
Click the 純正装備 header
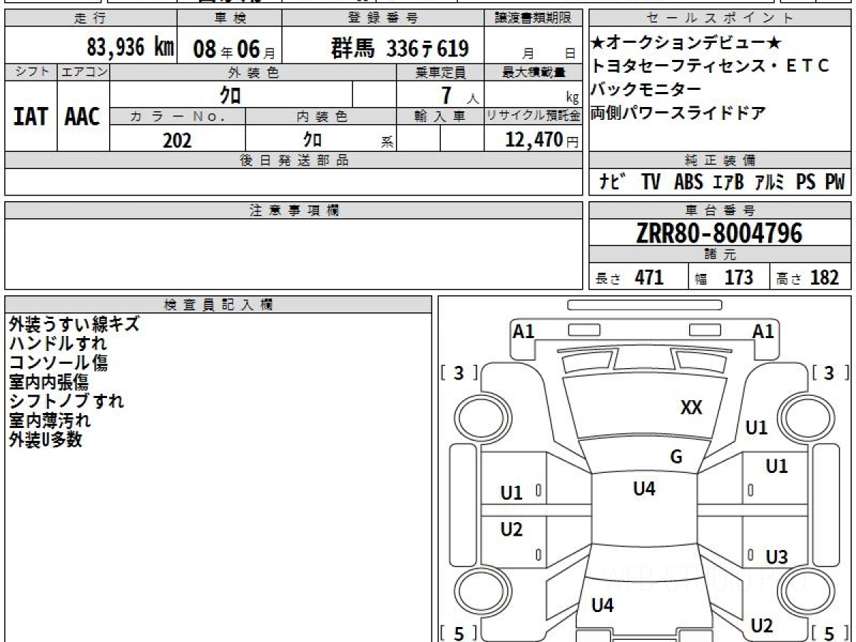(720, 160)
